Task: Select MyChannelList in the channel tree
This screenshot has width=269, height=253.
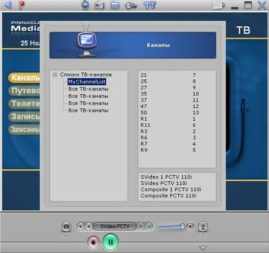Action: point(87,82)
